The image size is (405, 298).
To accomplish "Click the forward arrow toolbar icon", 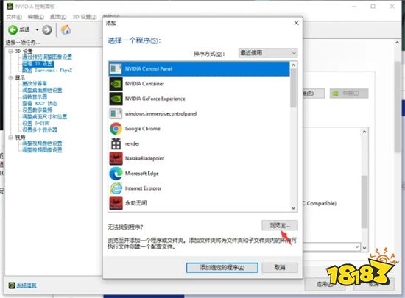I will click(x=47, y=30).
